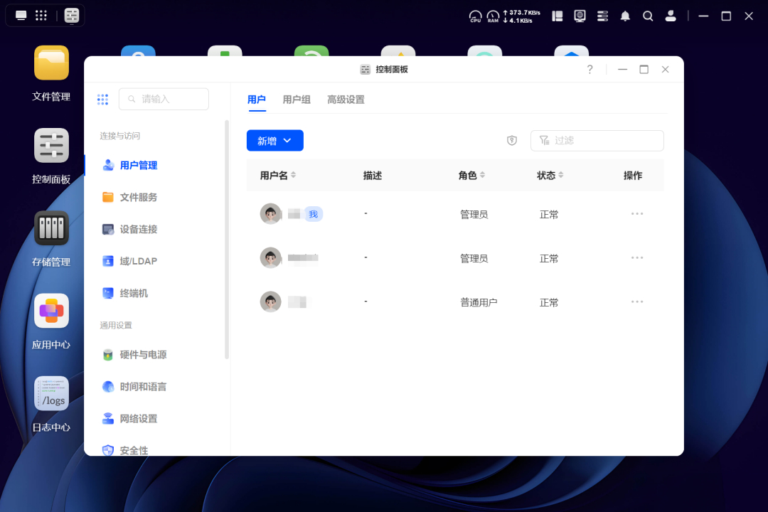Open the app grid launcher in top bar

[x=41, y=15]
